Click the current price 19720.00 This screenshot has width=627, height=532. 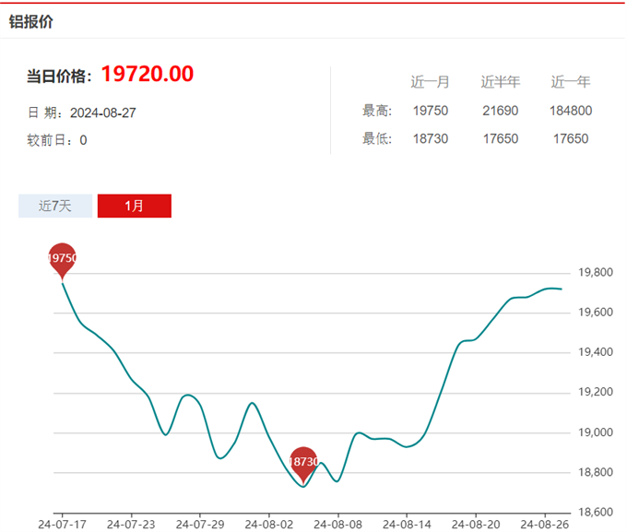point(147,75)
